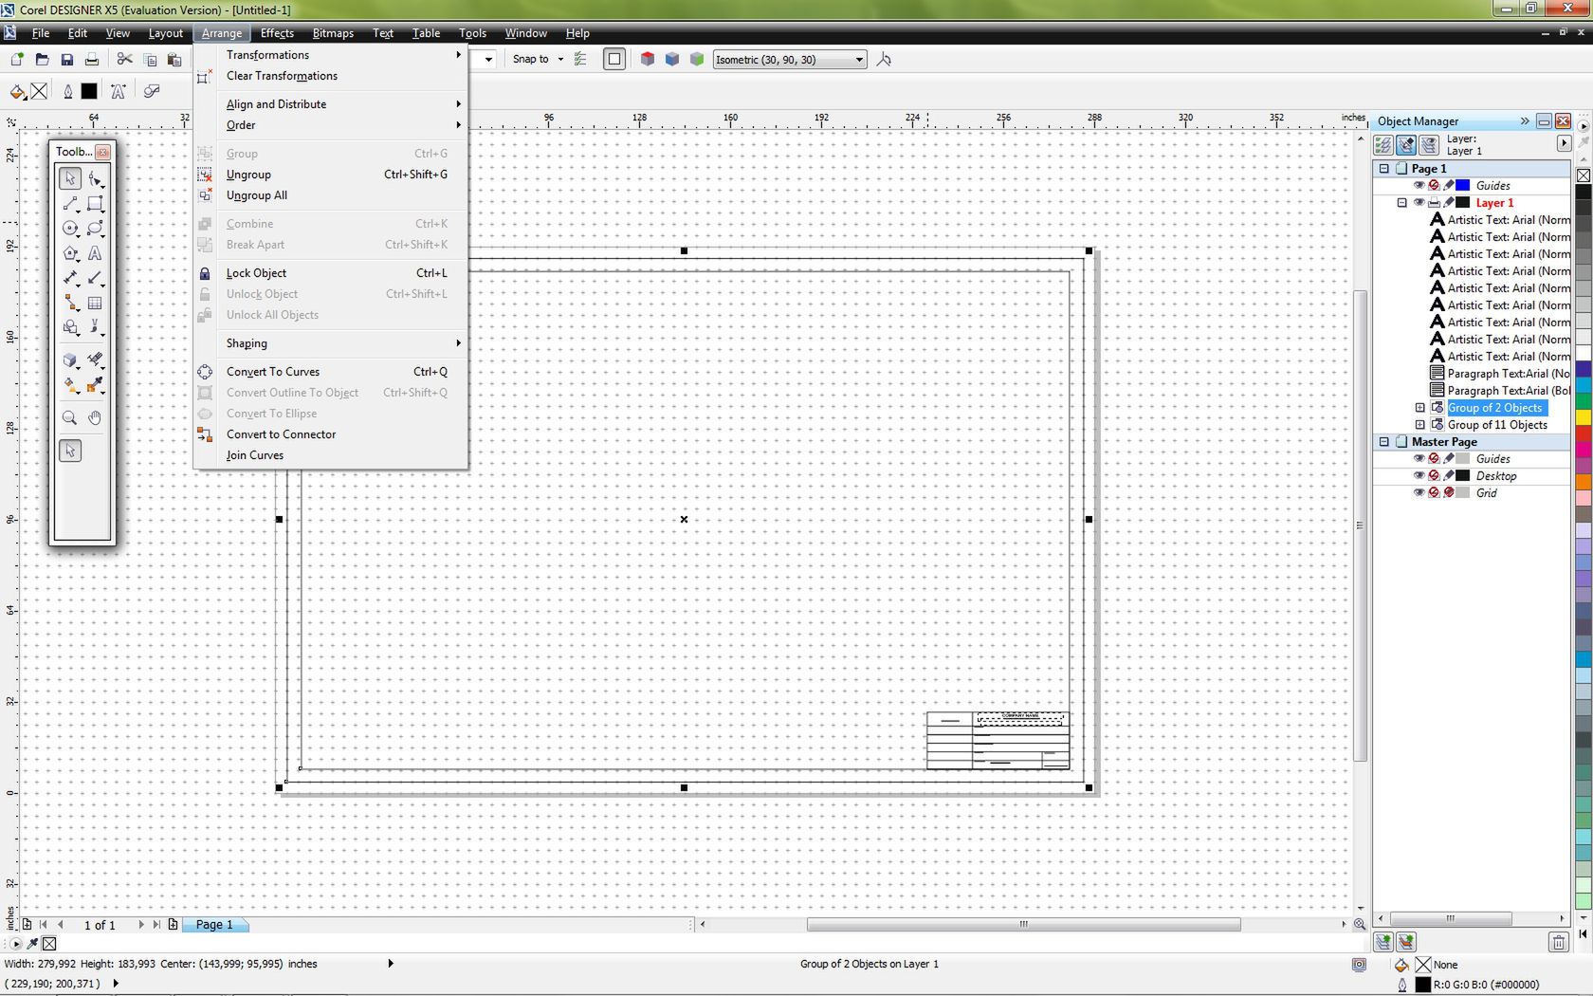Viewport: 1593px width, 996px height.
Task: Choose Lock Object menu entry
Action: (x=329, y=273)
